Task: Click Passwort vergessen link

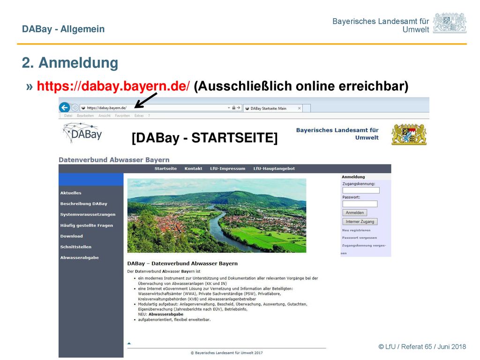Action: (x=360, y=238)
